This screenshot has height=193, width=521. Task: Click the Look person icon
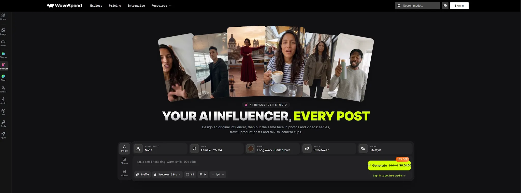coord(194,149)
